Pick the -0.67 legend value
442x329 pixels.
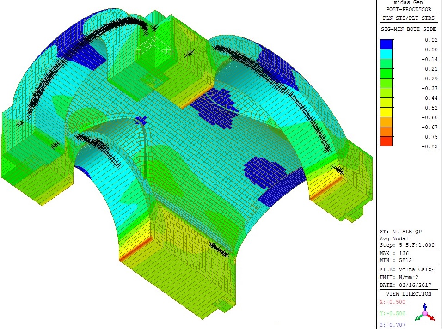click(x=430, y=127)
